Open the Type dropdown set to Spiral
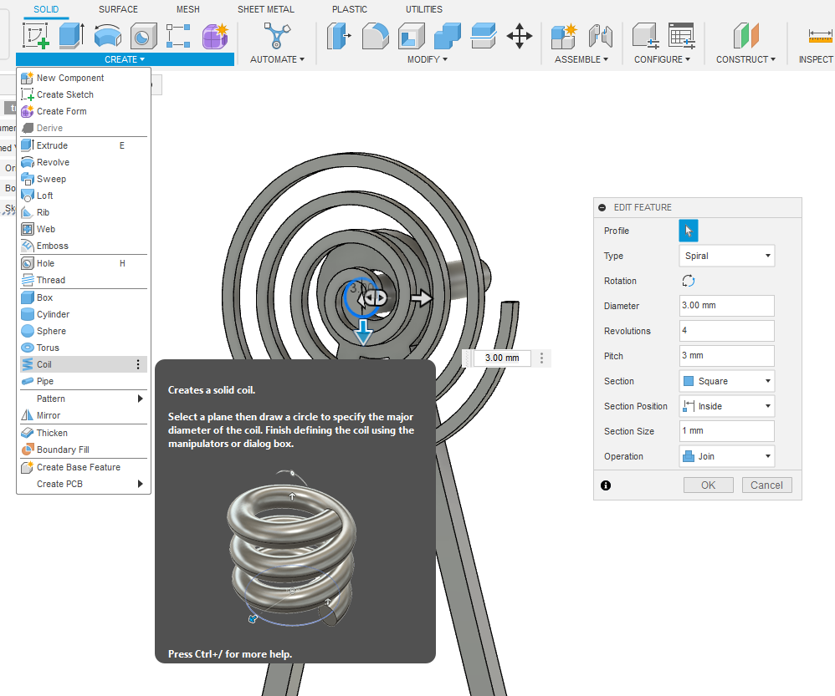Screen dimensions: 835x696 [x=726, y=256]
